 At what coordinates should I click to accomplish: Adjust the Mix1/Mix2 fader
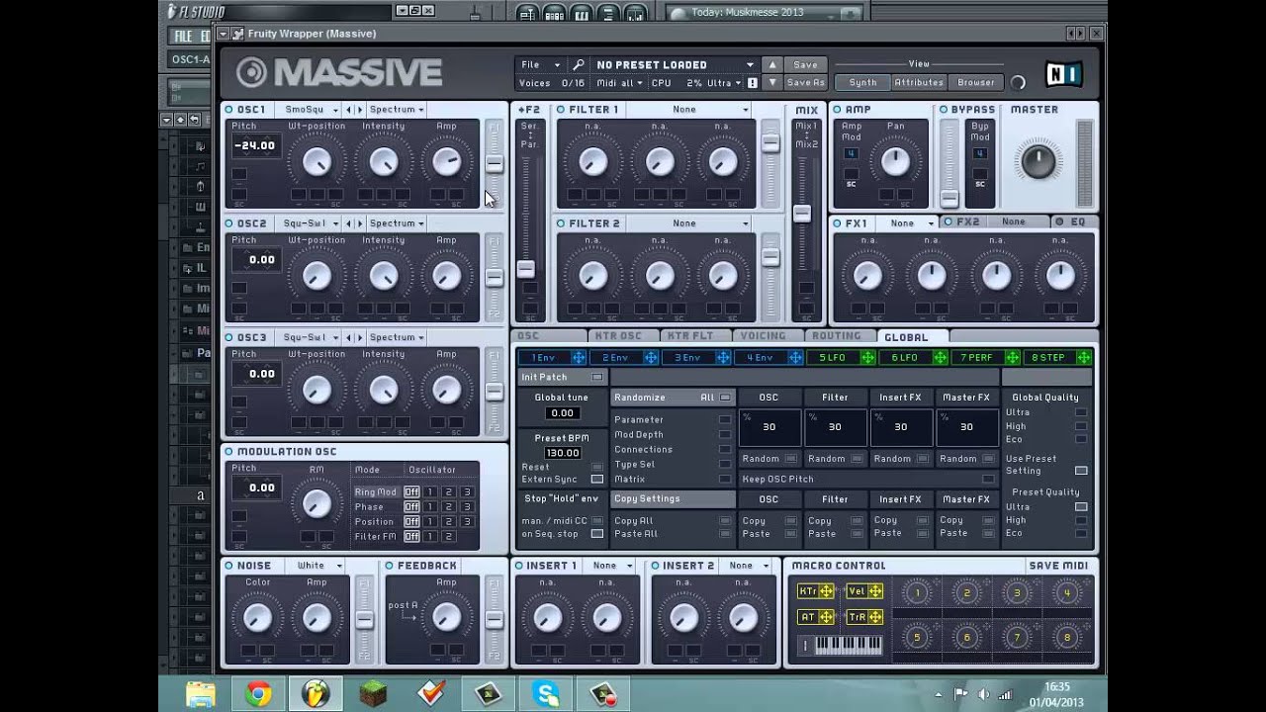[802, 213]
